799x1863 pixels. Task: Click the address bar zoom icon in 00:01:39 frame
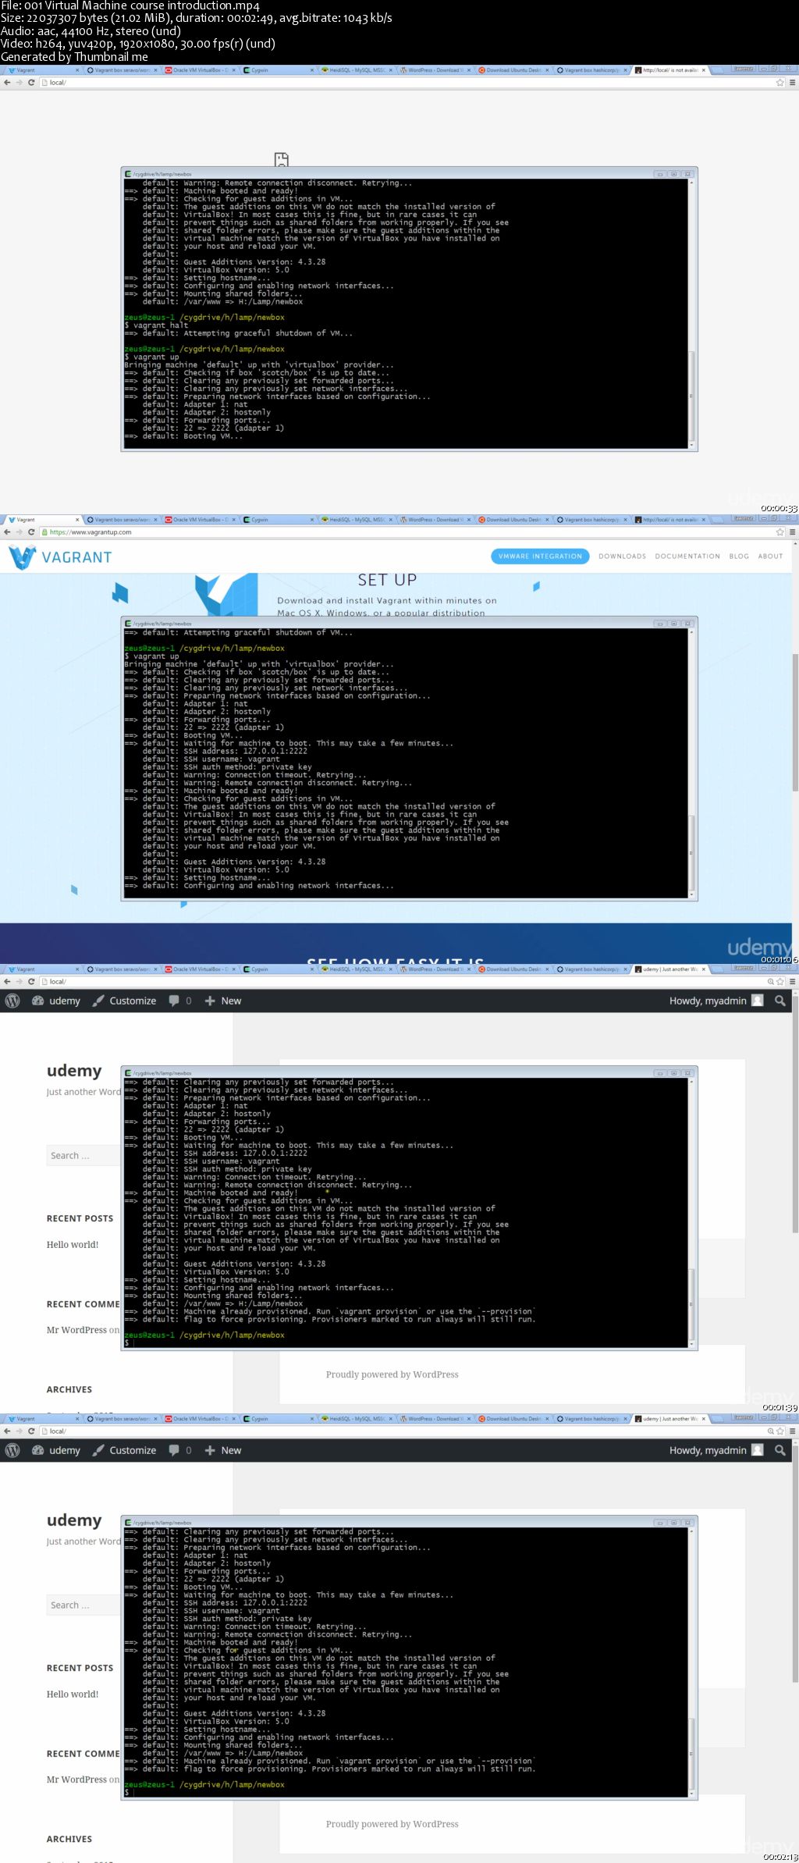770,982
